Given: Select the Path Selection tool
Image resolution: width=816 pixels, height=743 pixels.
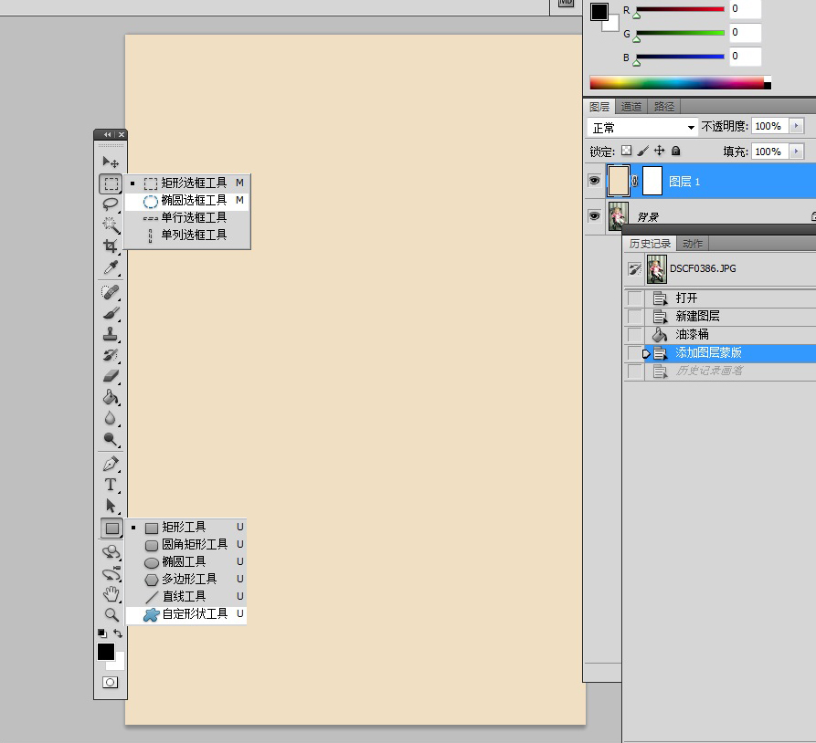Looking at the screenshot, I should (111, 506).
